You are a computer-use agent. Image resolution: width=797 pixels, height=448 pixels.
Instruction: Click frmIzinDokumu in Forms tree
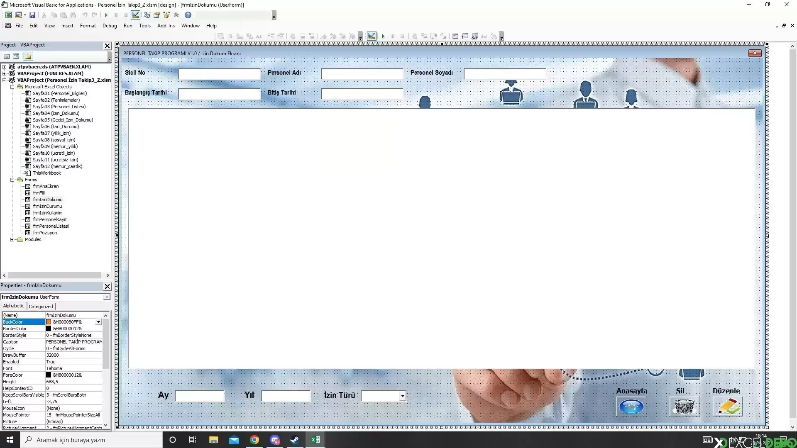[48, 200]
